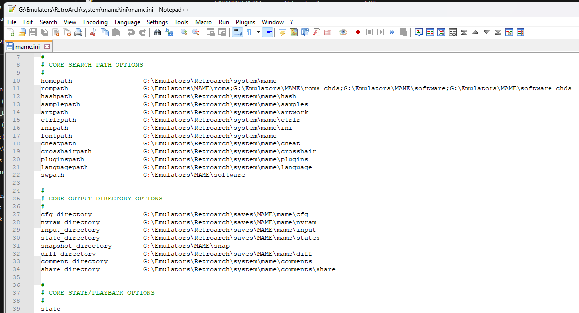Open the Edit menu
The height and width of the screenshot is (313, 579).
tap(28, 22)
